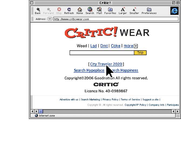The height and width of the screenshot is (155, 181).
Task: Click the search text field
Action: [x=102, y=53]
